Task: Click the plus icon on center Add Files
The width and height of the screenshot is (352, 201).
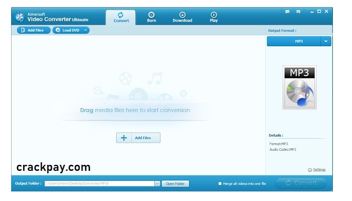Action: pos(124,138)
